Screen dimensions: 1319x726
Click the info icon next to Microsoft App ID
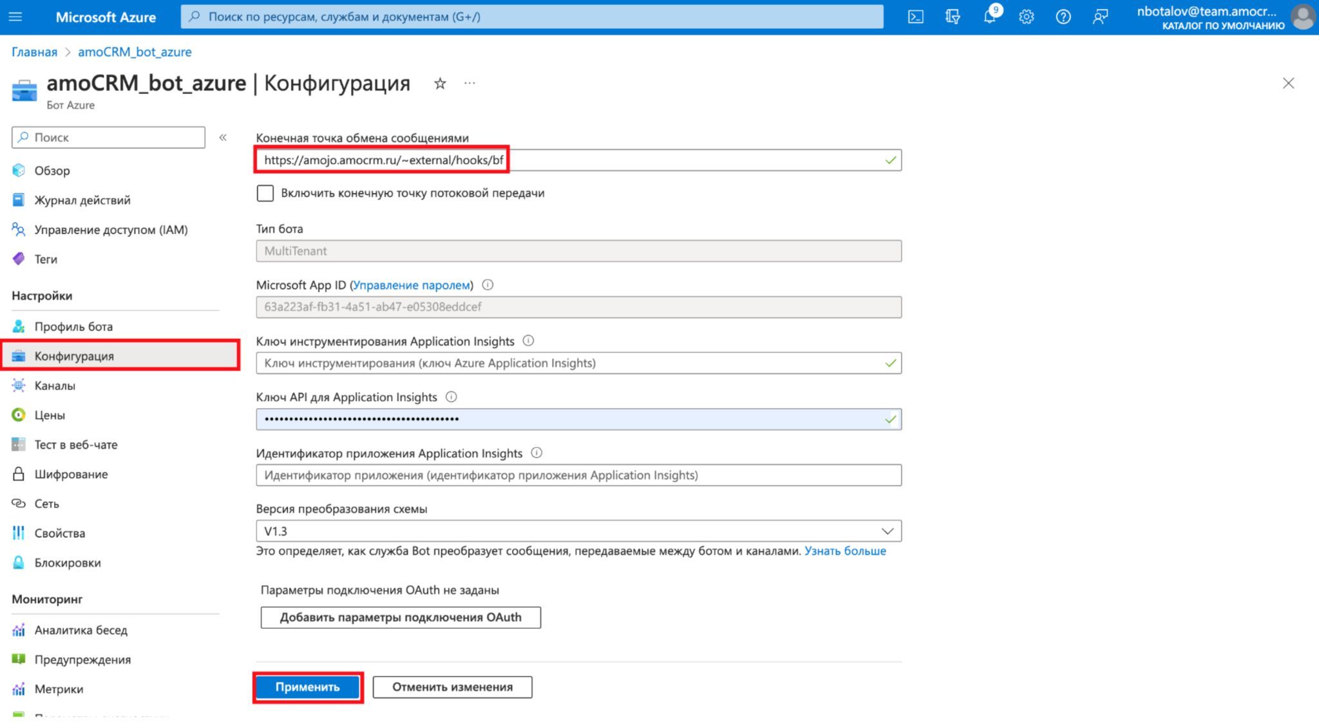(x=488, y=285)
